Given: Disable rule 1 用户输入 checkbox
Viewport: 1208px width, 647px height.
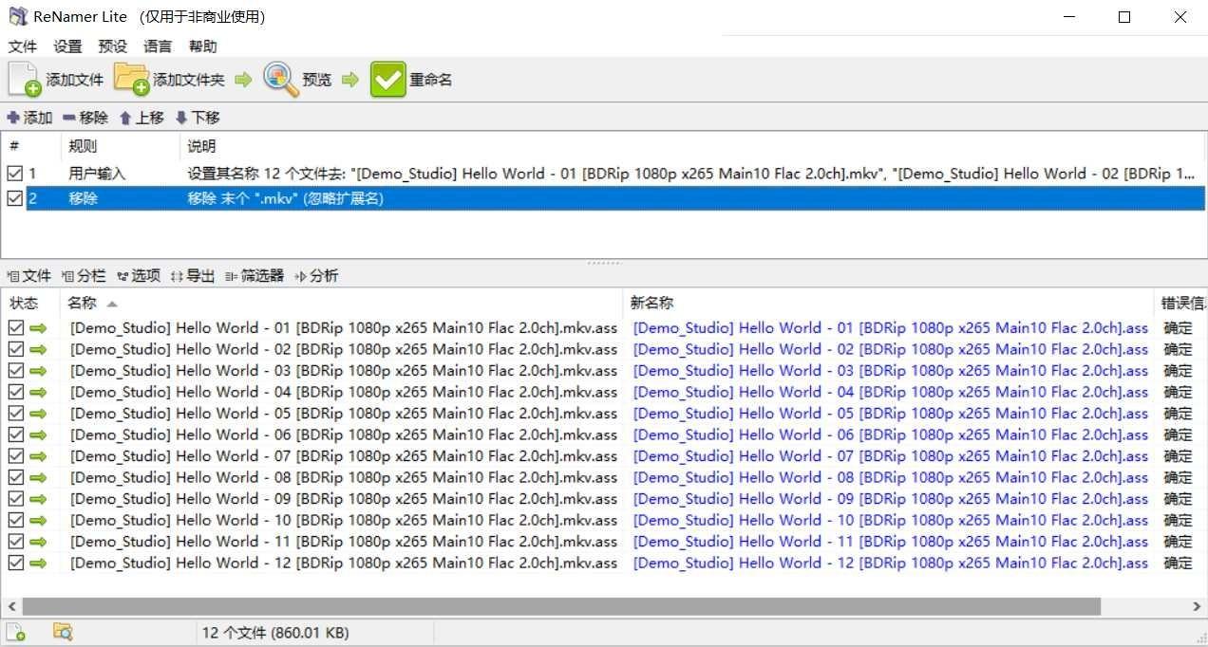Looking at the screenshot, I should coord(14,174).
